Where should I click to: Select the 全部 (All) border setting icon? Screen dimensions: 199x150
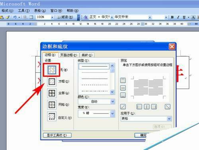(52, 93)
